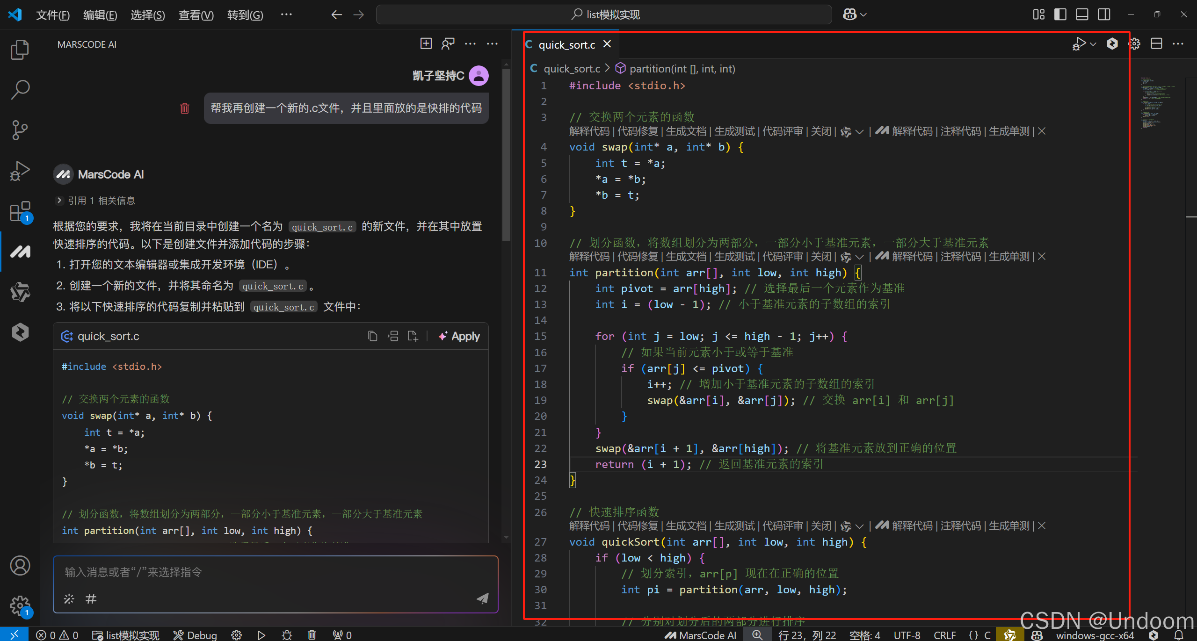Click the Apply button on code block

click(459, 336)
